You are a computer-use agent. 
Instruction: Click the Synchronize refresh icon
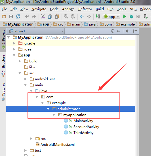point(18,16)
